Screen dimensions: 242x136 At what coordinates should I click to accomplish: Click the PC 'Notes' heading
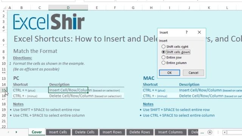(18, 104)
